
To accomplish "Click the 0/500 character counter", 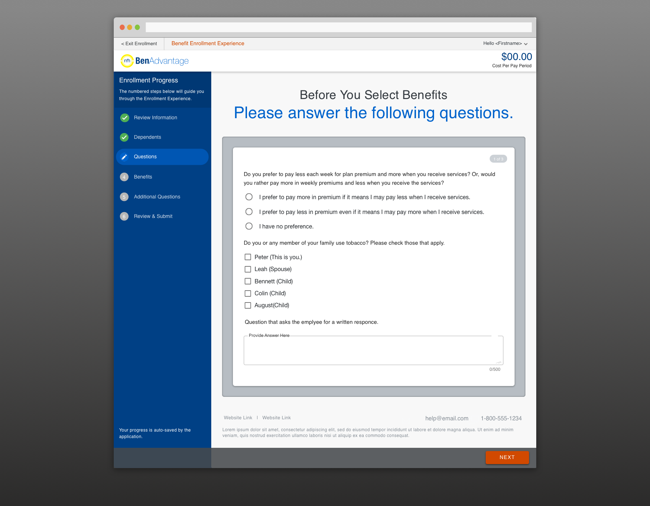I will [x=495, y=369].
